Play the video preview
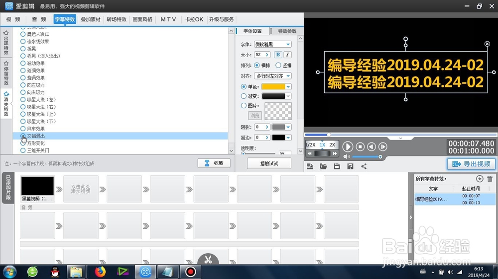 tap(348, 146)
